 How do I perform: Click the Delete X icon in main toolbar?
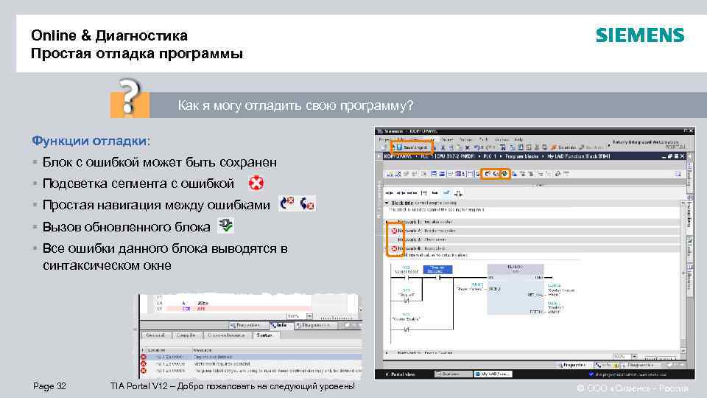pyautogui.click(x=467, y=147)
